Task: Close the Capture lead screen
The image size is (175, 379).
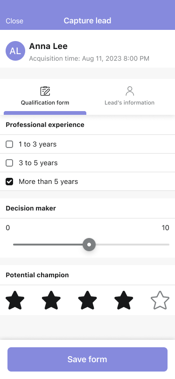Action: point(14,21)
